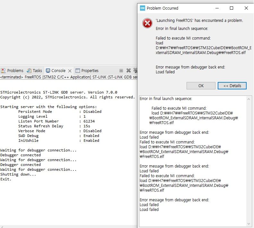Click the details scrollbar up arrow

pos(249,99)
